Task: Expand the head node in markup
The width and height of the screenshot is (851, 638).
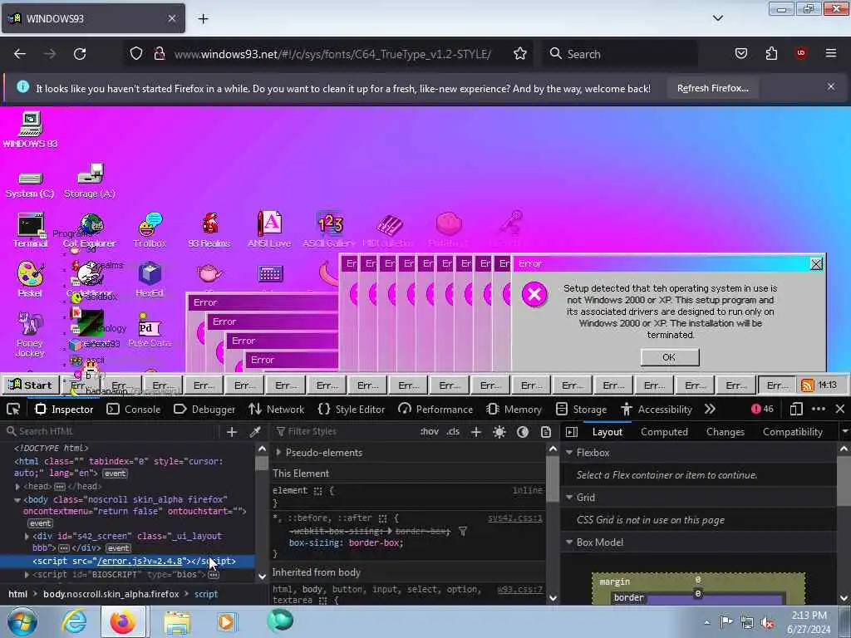Action: click(17, 487)
